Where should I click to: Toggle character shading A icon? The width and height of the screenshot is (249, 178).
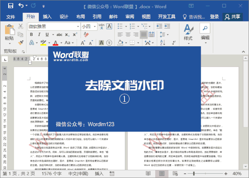click(x=101, y=42)
